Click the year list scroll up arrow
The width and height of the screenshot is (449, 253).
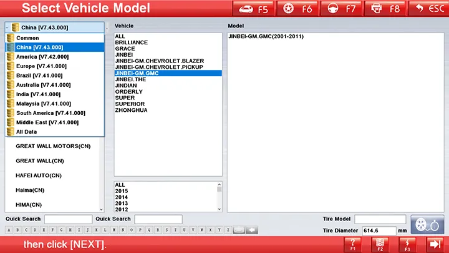click(220, 184)
